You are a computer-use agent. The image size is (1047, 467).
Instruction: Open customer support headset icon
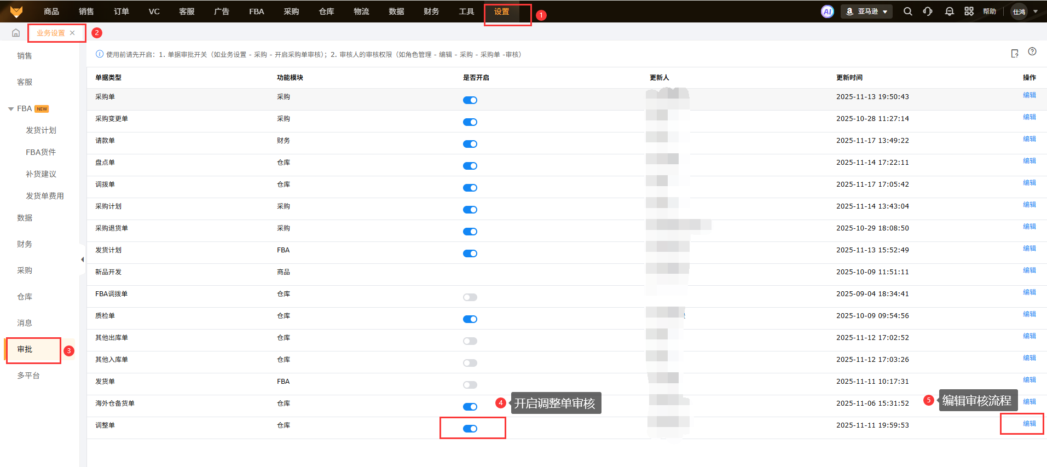928,11
